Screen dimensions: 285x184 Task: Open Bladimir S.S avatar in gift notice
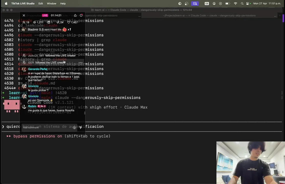[24, 29]
